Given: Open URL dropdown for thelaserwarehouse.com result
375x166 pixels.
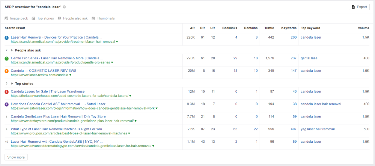Looking at the screenshot, I should [x=130, y=96].
